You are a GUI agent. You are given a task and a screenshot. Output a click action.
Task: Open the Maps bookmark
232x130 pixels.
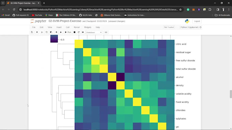(49, 15)
